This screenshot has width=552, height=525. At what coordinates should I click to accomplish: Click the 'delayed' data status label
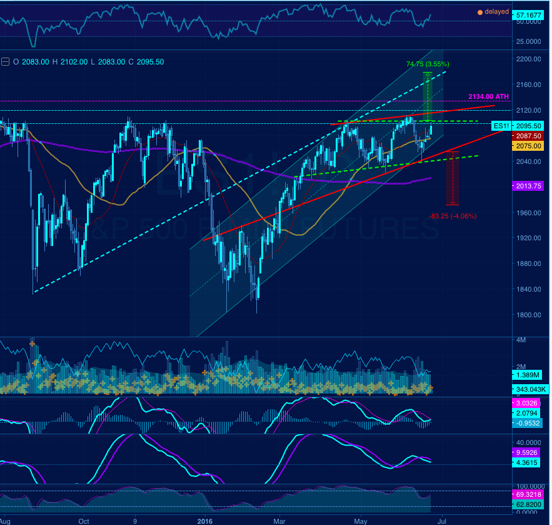[x=496, y=12]
